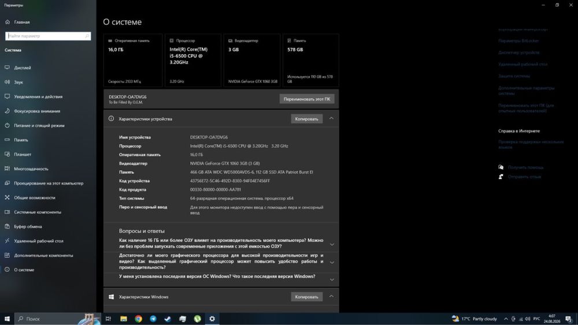578x325 pixels.
Task: Click Переименовать этот ПК button
Action: tap(307, 99)
